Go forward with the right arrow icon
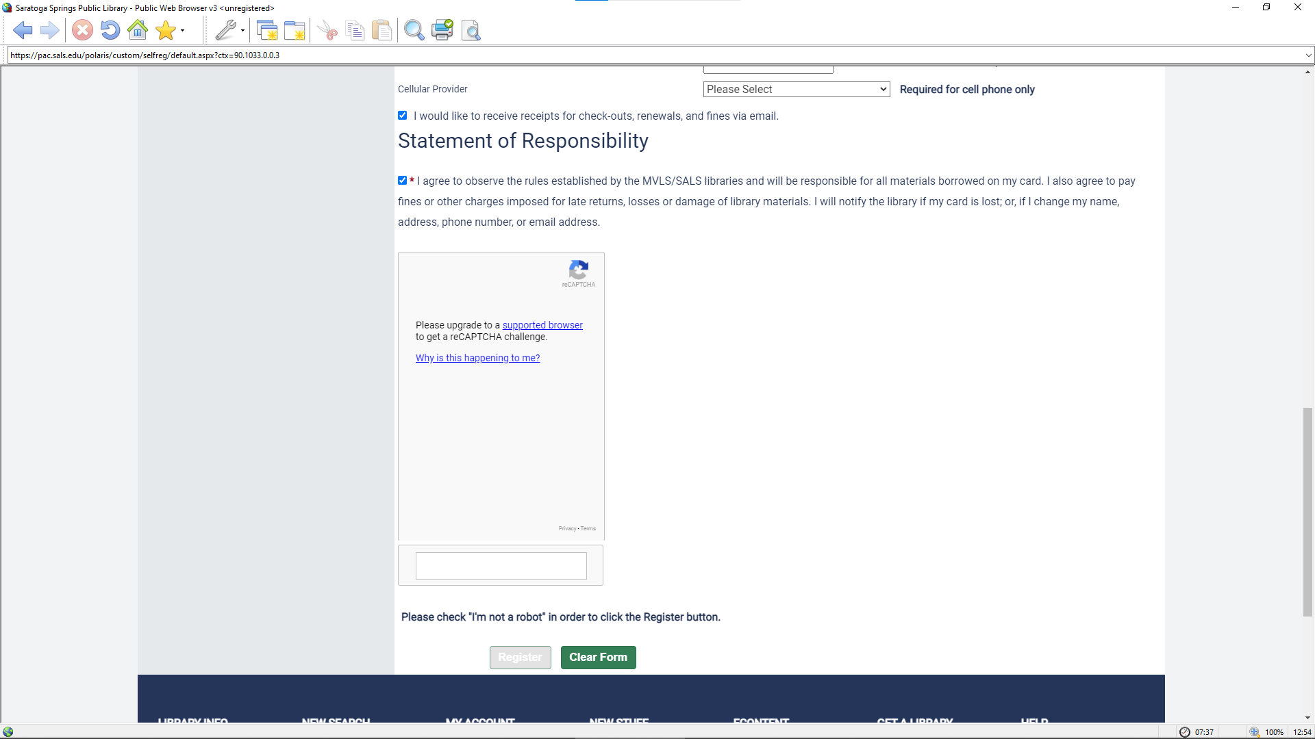This screenshot has width=1315, height=739. coord(49,30)
